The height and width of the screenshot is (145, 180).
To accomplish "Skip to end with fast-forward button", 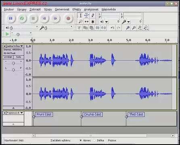I will pyautogui.click(x=55, y=19).
